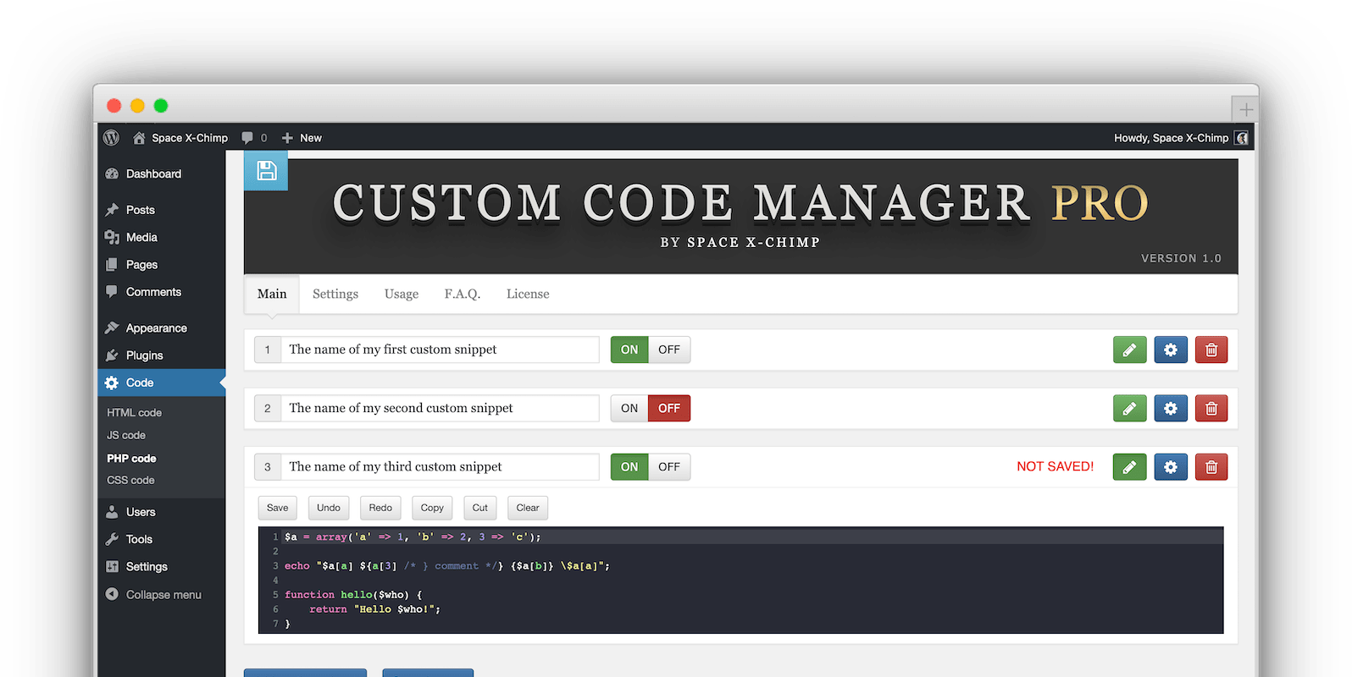Click the Undo button
1352x677 pixels.
coord(329,508)
